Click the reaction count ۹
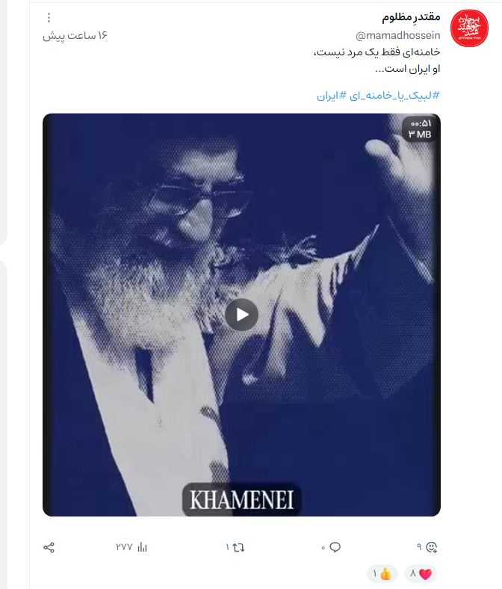This screenshot has width=502, height=589. (x=419, y=547)
